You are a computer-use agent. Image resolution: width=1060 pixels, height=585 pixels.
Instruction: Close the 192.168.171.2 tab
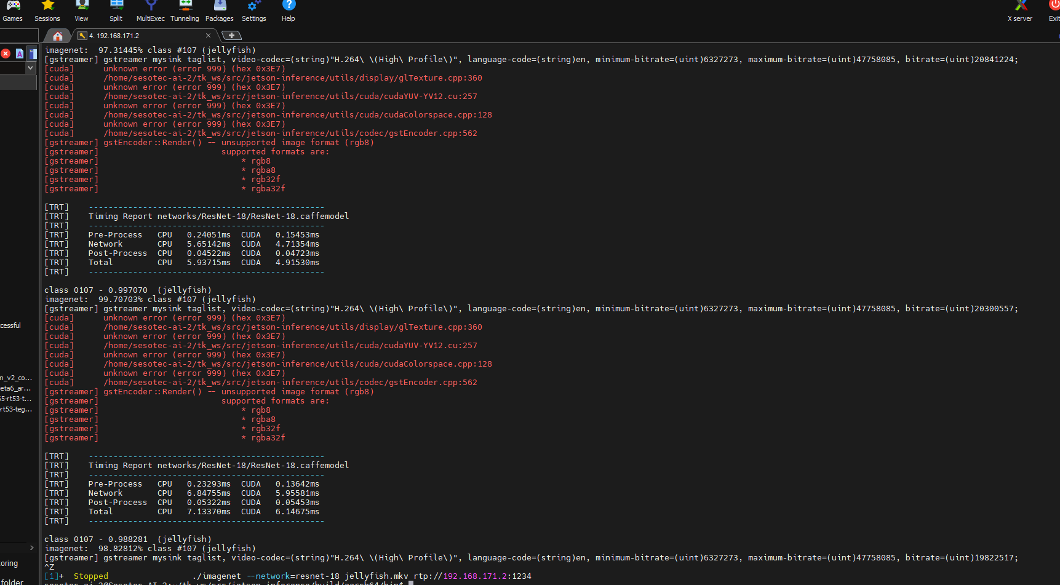208,36
